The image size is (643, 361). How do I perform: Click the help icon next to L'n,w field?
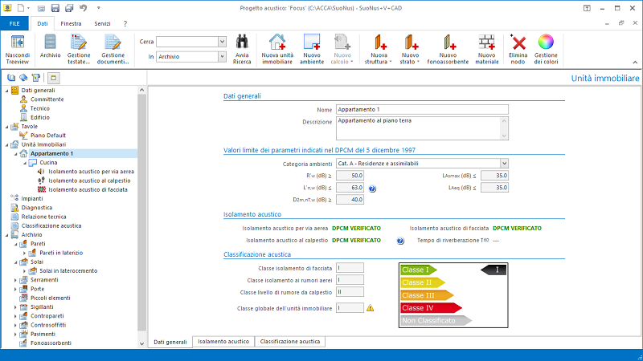[x=372, y=189]
